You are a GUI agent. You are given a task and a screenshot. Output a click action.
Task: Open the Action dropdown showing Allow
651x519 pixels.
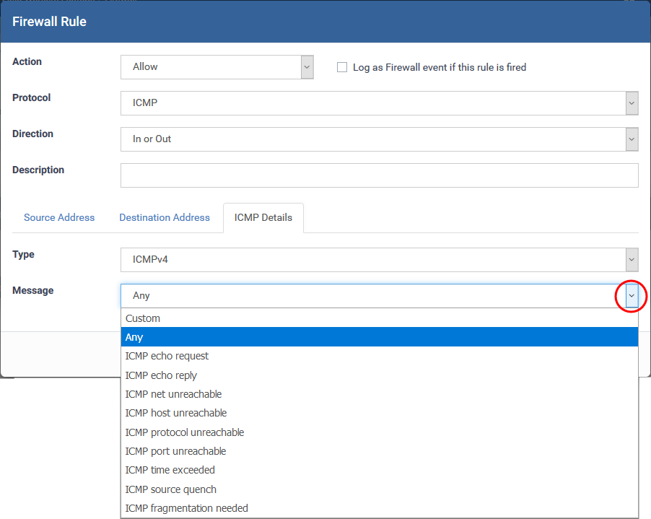coord(217,67)
